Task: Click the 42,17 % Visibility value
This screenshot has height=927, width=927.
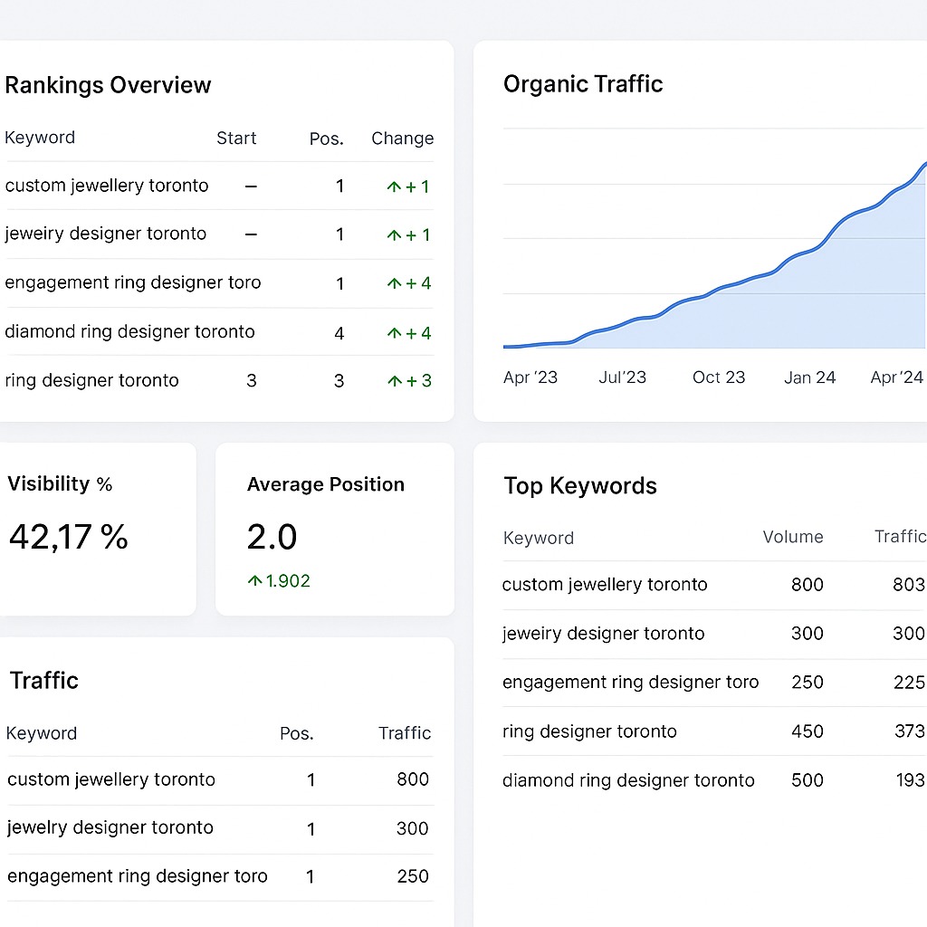Action: (69, 537)
